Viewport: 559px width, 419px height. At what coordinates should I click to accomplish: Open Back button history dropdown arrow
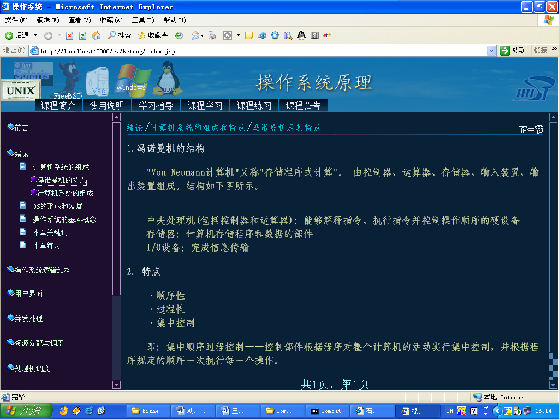tap(35, 35)
